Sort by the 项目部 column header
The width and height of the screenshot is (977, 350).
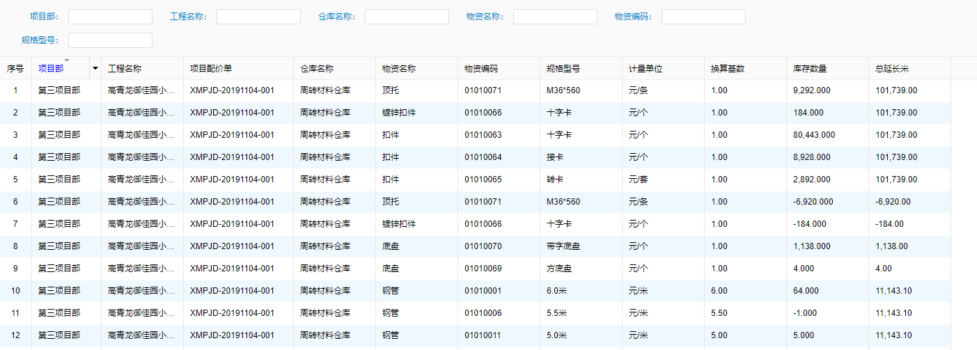[x=51, y=69]
